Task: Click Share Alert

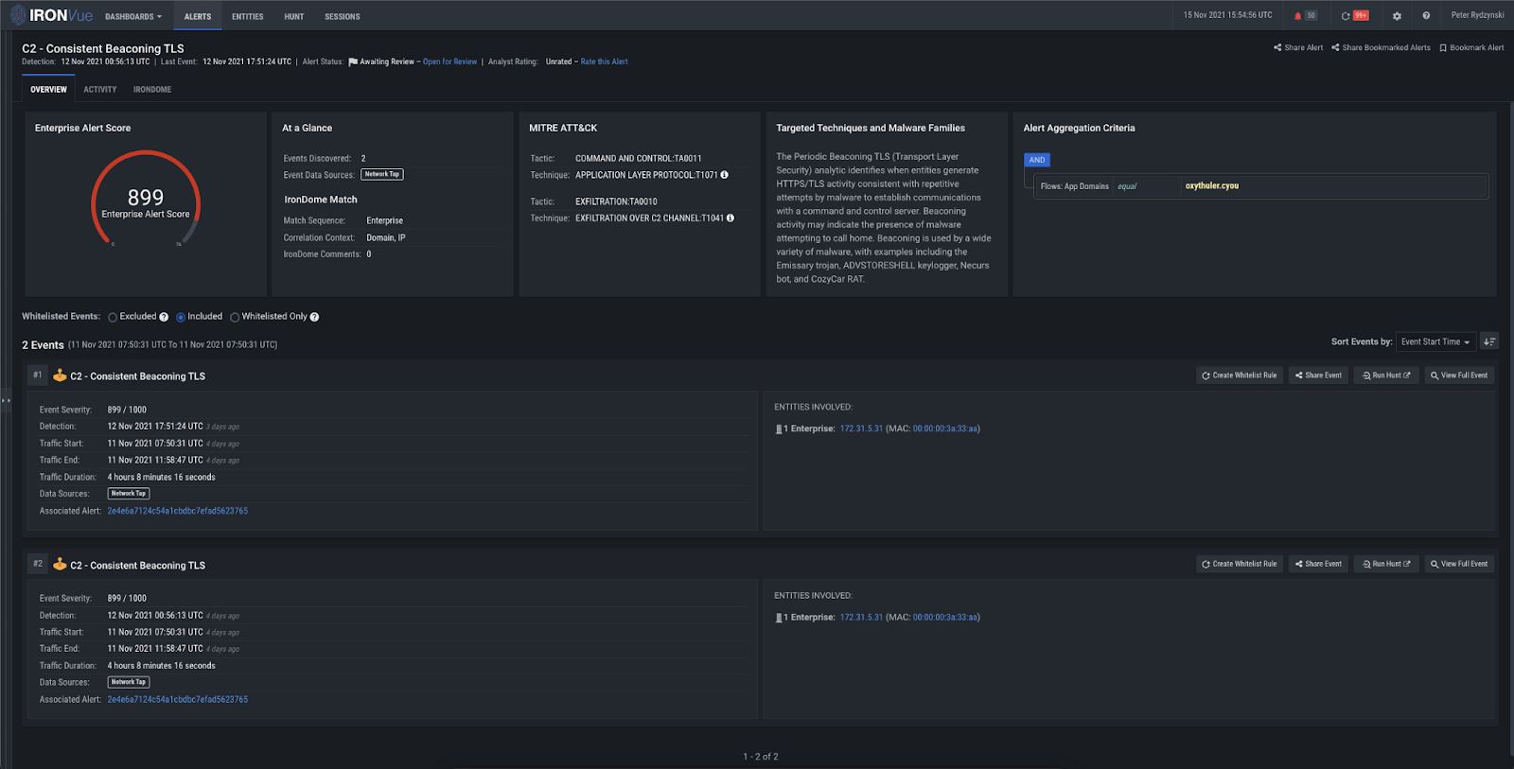Action: [x=1298, y=47]
